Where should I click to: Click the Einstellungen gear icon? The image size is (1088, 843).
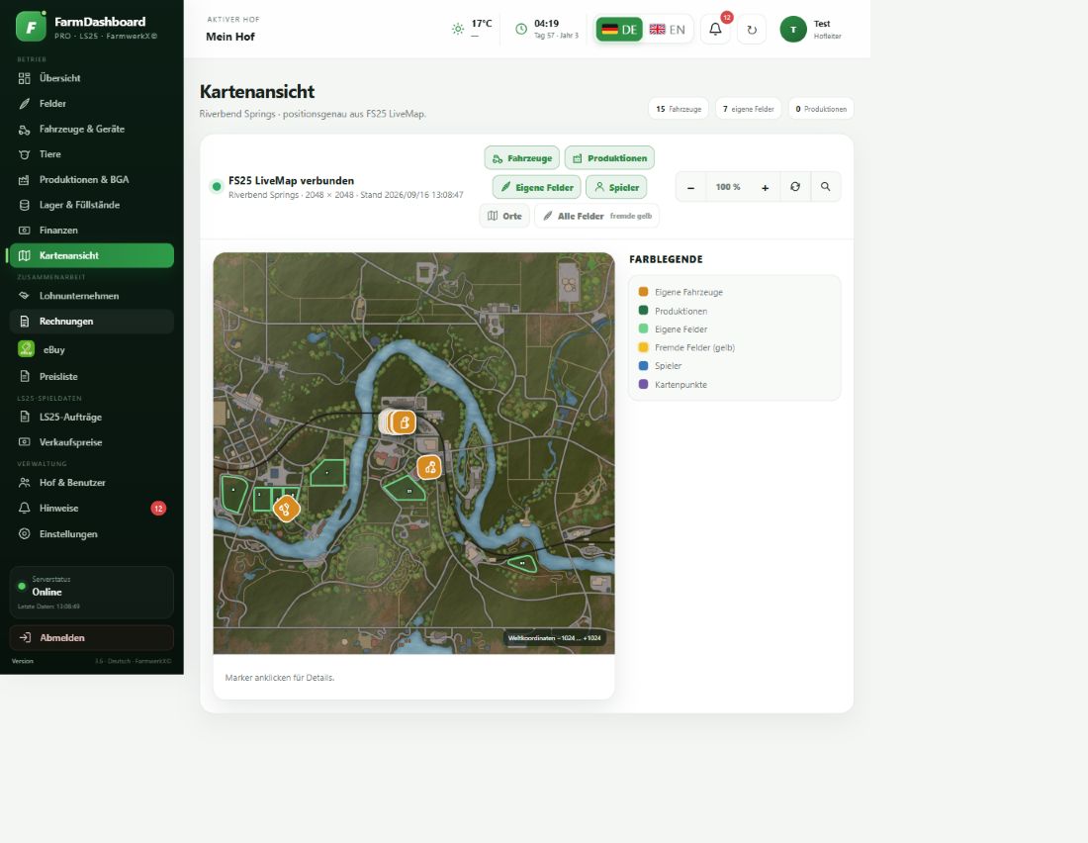pyautogui.click(x=25, y=534)
